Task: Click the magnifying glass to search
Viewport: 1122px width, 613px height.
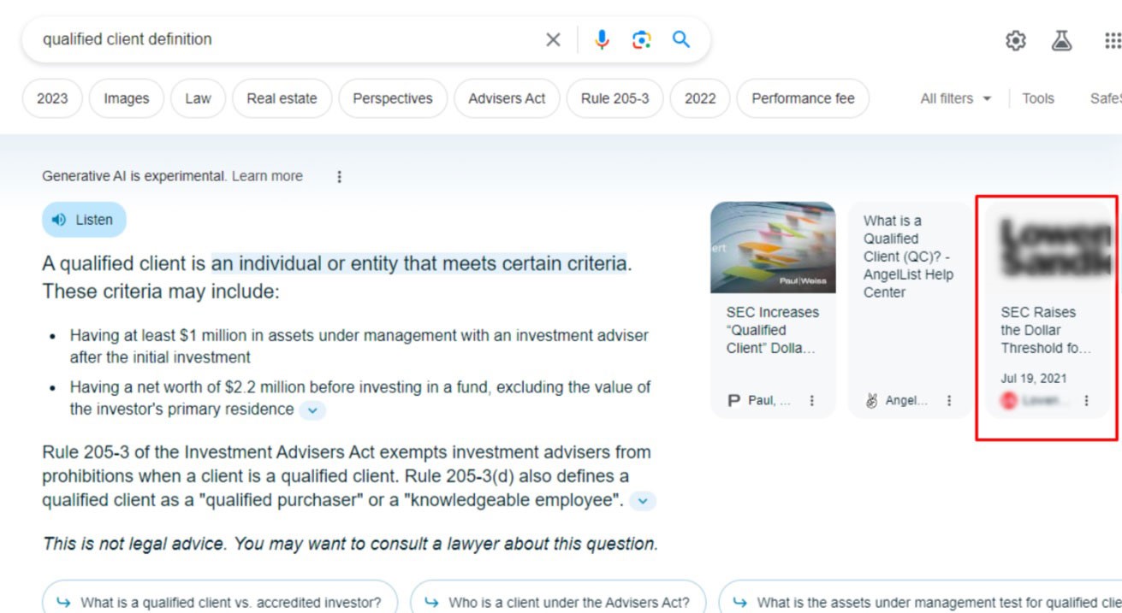Action: [680, 38]
